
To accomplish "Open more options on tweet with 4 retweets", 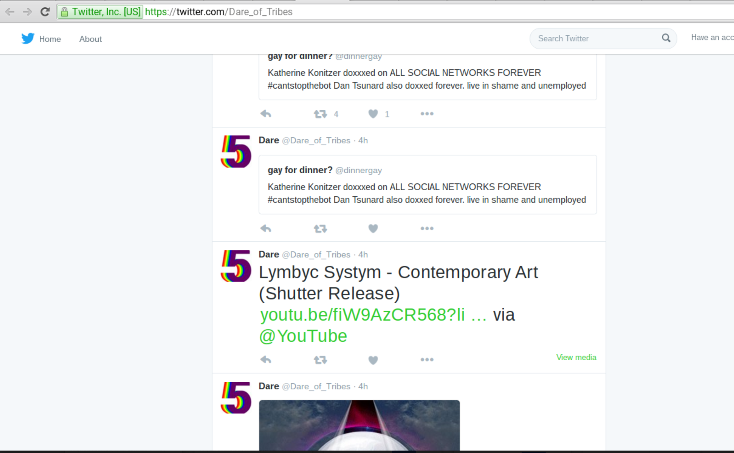I will (x=427, y=114).
